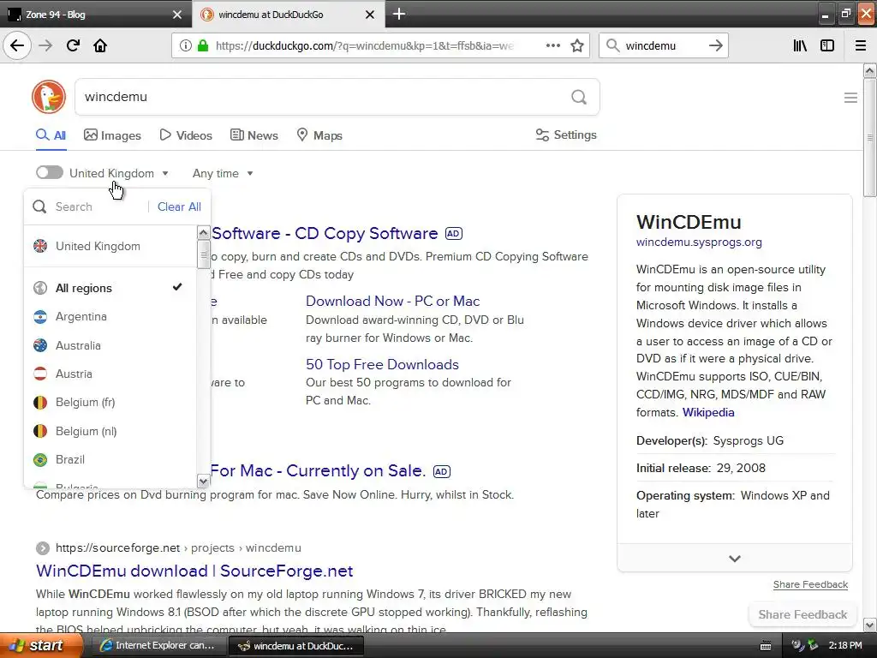Screen dimensions: 877x658
Task: Open DuckDuckGo Settings
Action: (566, 135)
